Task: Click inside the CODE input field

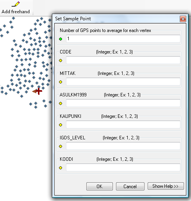Action: tap(123, 60)
